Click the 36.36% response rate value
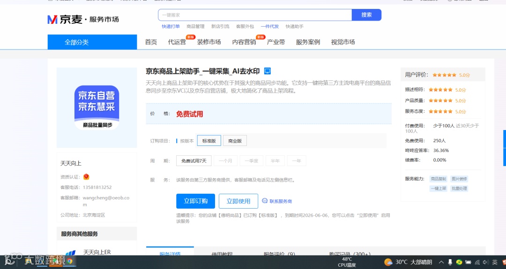 point(441,151)
